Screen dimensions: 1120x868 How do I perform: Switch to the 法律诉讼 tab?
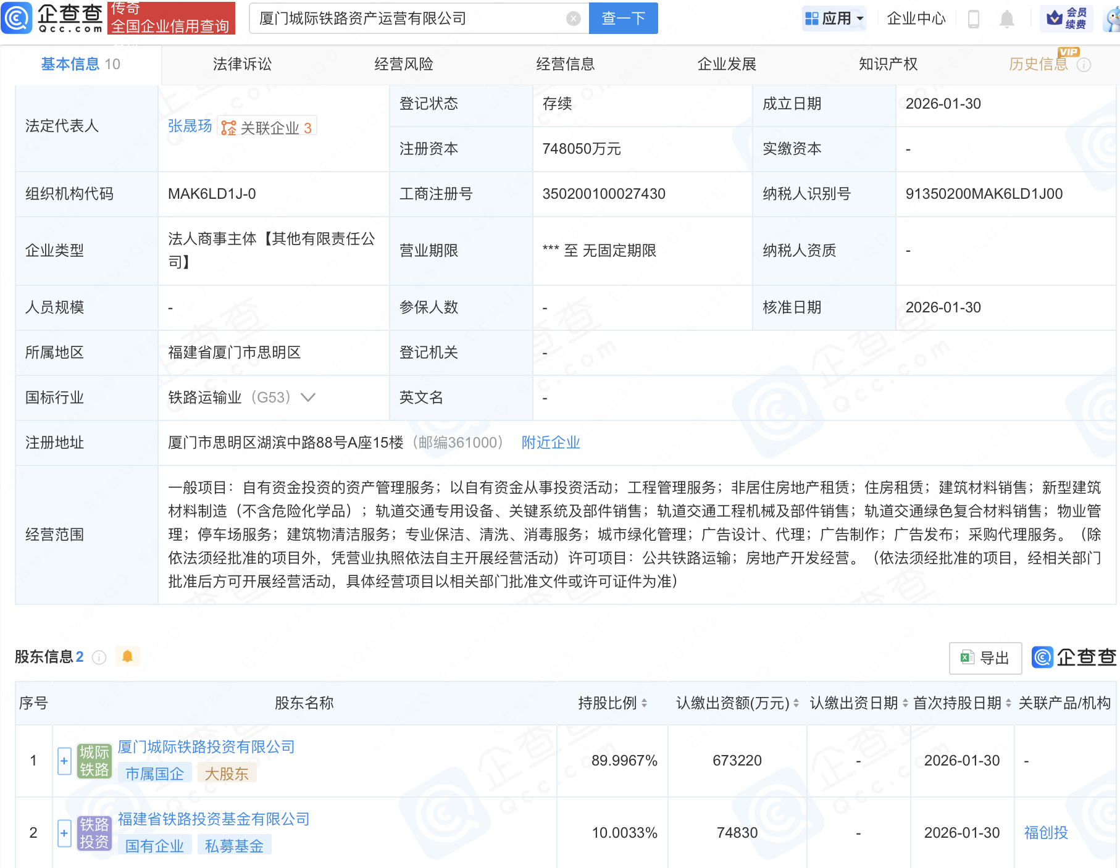242,64
